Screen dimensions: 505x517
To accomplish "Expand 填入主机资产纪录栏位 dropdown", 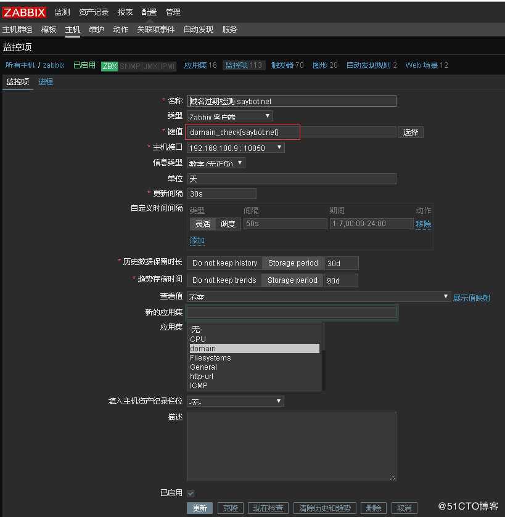I will pyautogui.click(x=236, y=401).
